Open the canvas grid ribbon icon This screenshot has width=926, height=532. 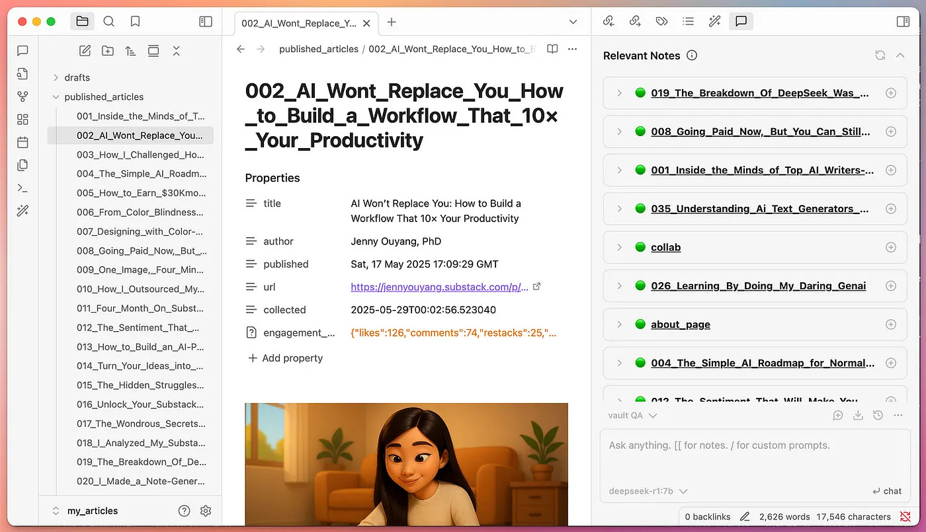tap(22, 120)
